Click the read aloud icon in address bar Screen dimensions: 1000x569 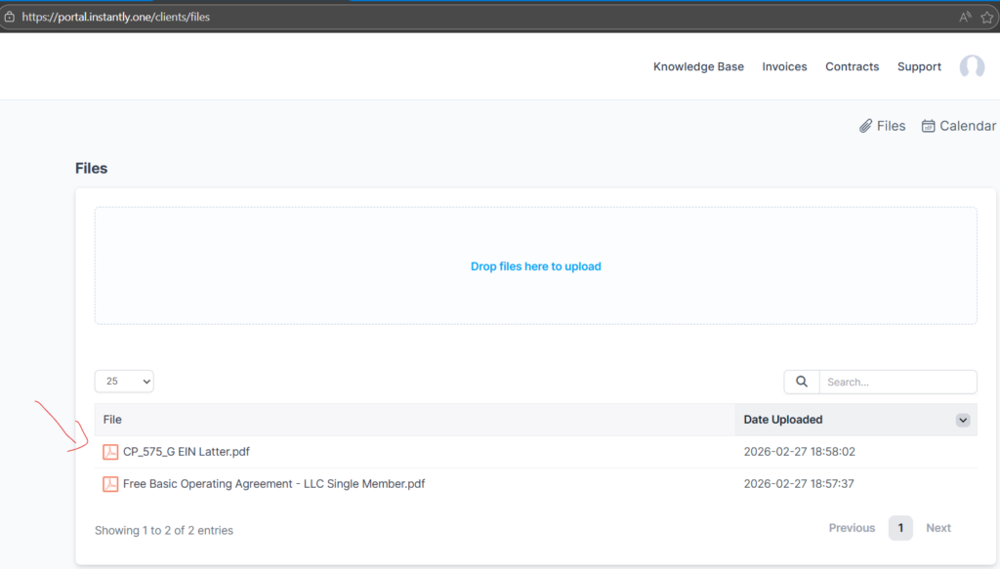point(965,17)
